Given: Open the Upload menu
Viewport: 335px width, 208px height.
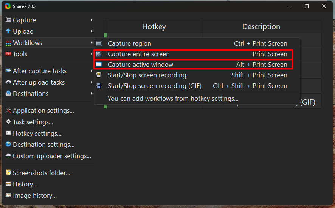Looking at the screenshot, I should click(x=49, y=31).
